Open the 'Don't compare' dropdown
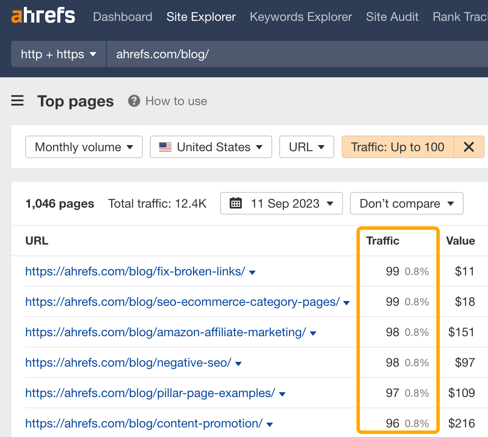 (x=406, y=203)
